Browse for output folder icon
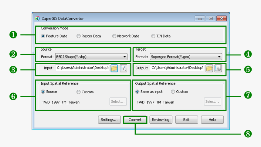This screenshot has width=261, height=147. click(x=209, y=68)
